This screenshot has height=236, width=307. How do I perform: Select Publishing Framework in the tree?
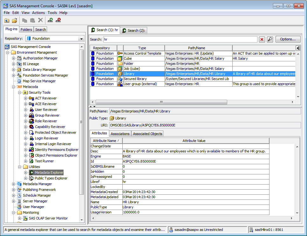39,190
